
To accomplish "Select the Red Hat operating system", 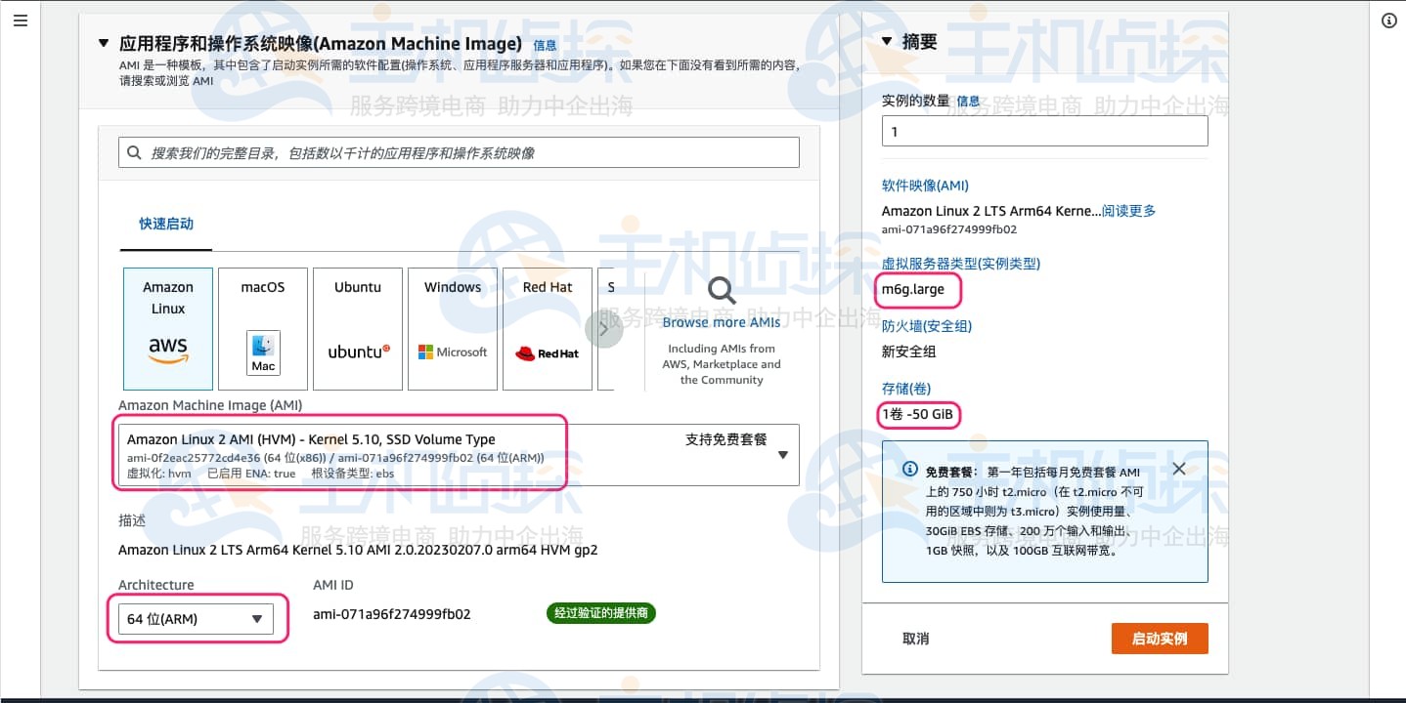I will coord(547,328).
